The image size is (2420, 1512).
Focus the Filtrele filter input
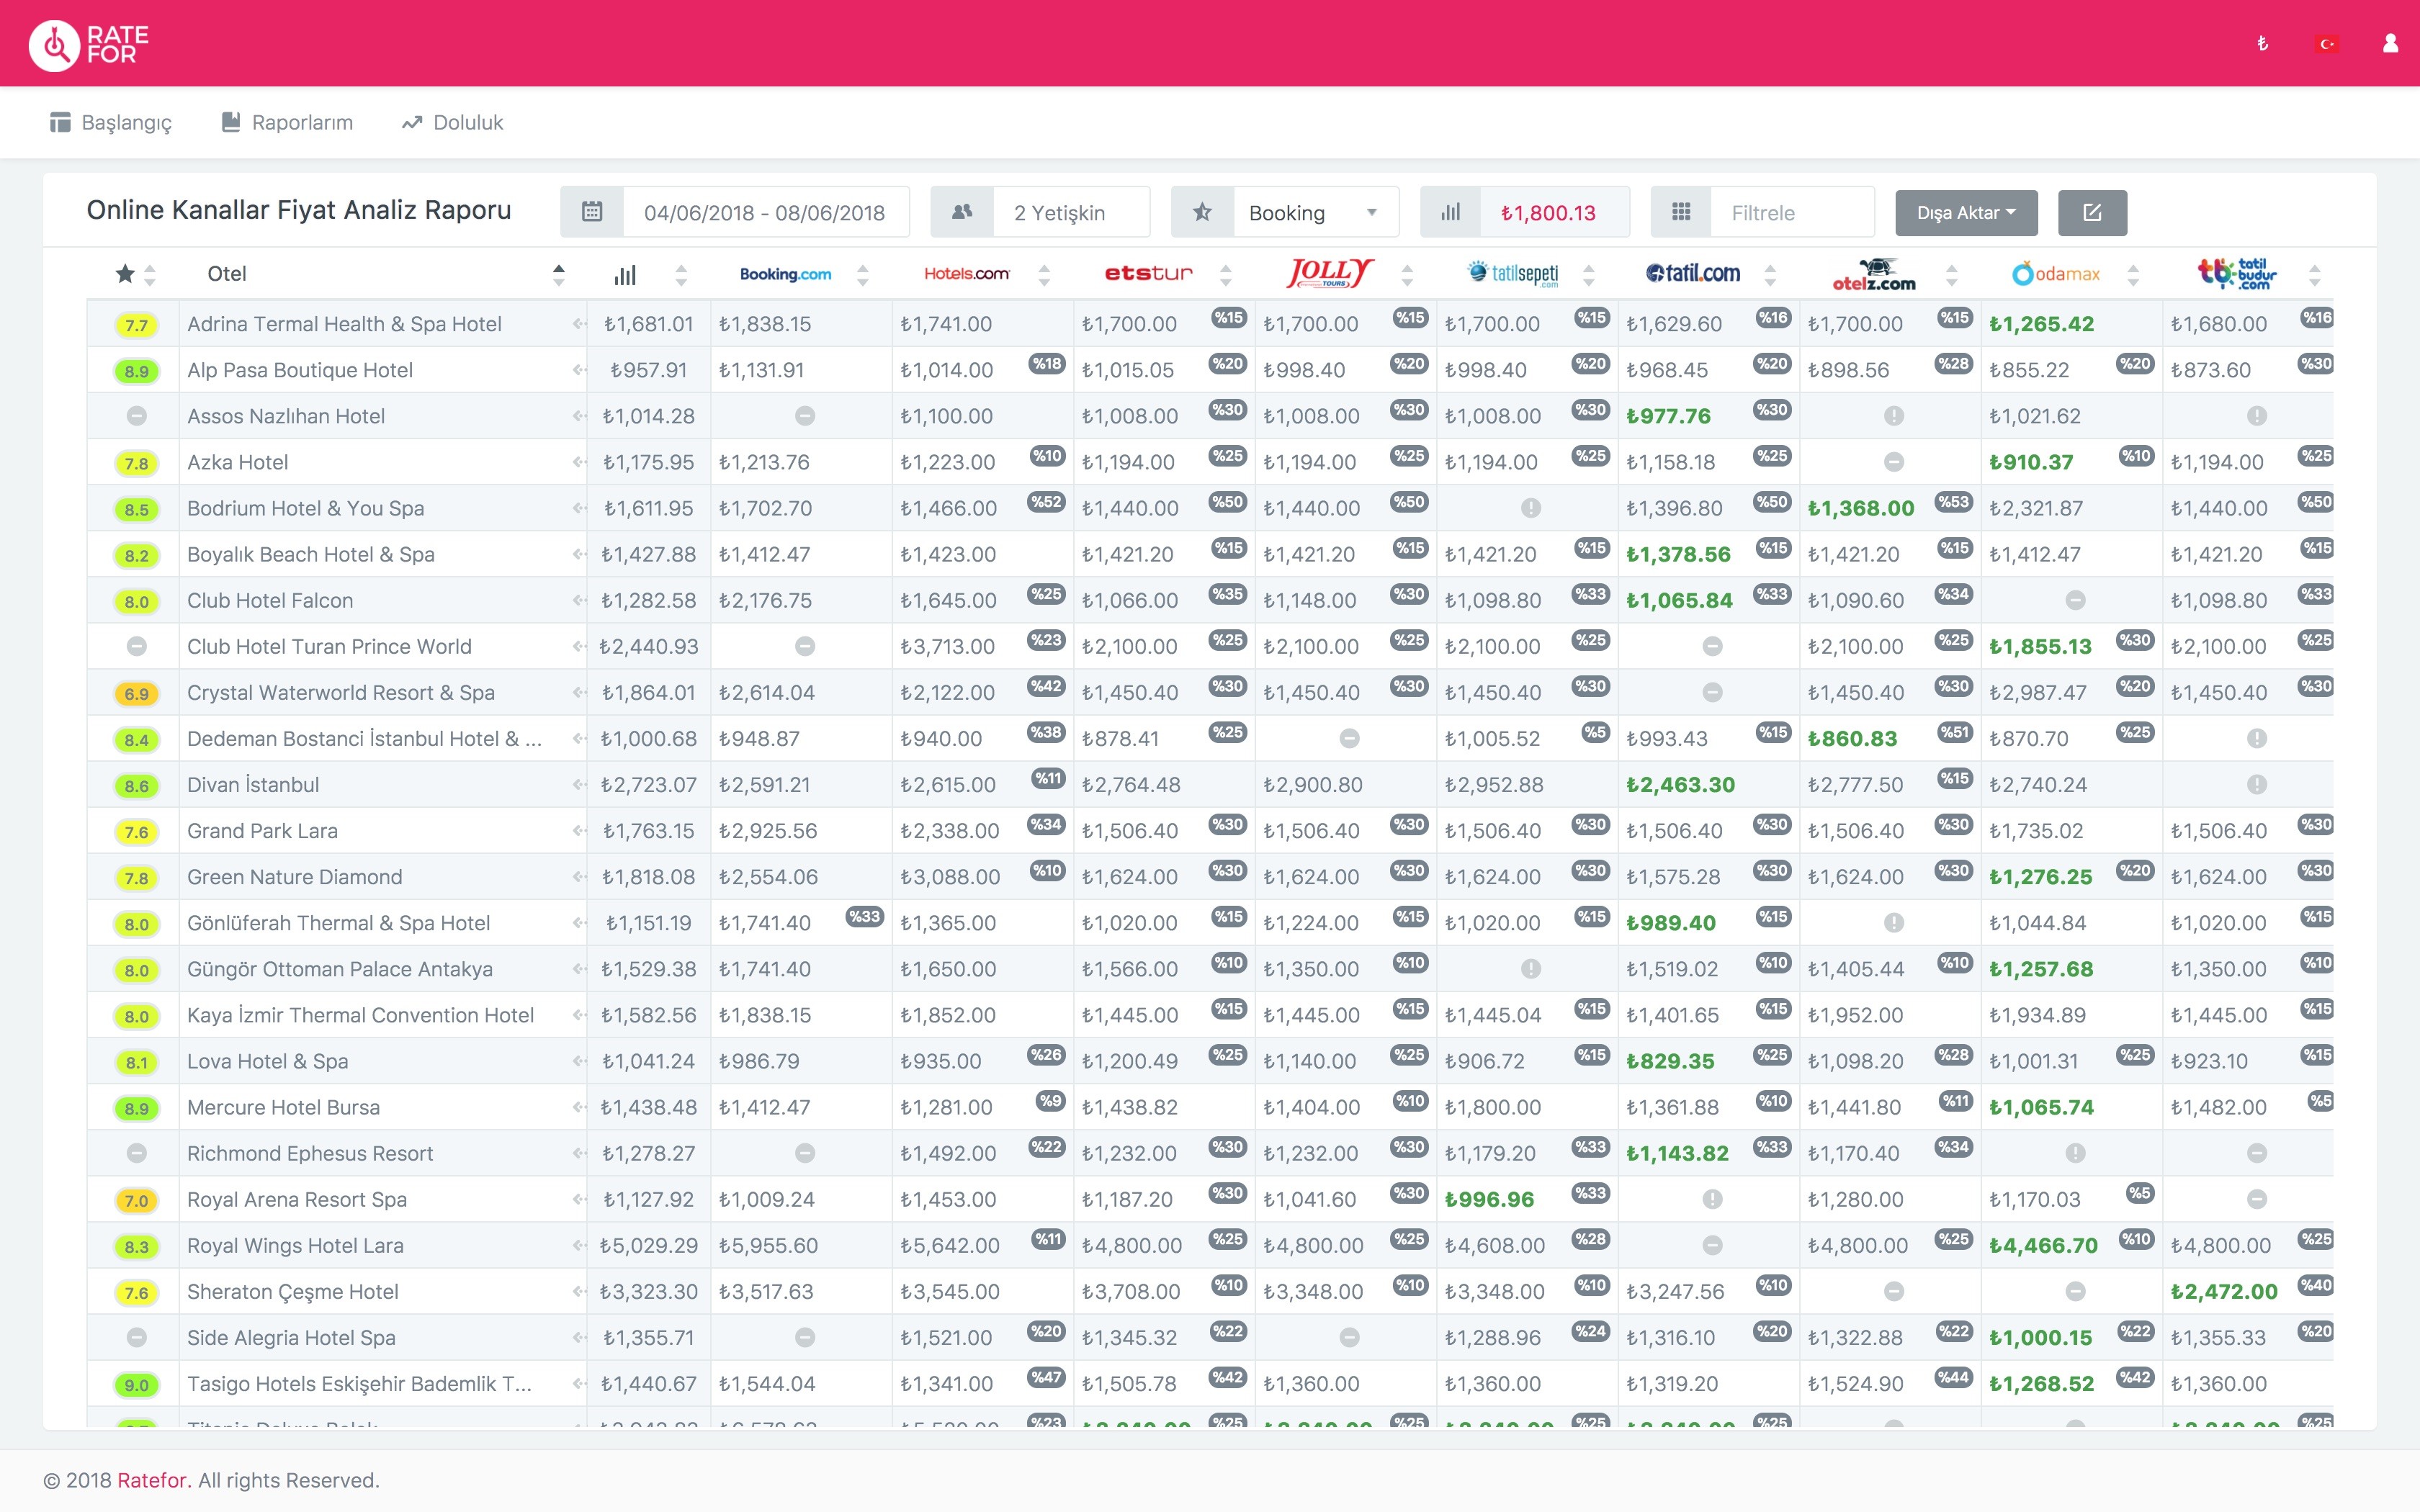[x=1792, y=212]
